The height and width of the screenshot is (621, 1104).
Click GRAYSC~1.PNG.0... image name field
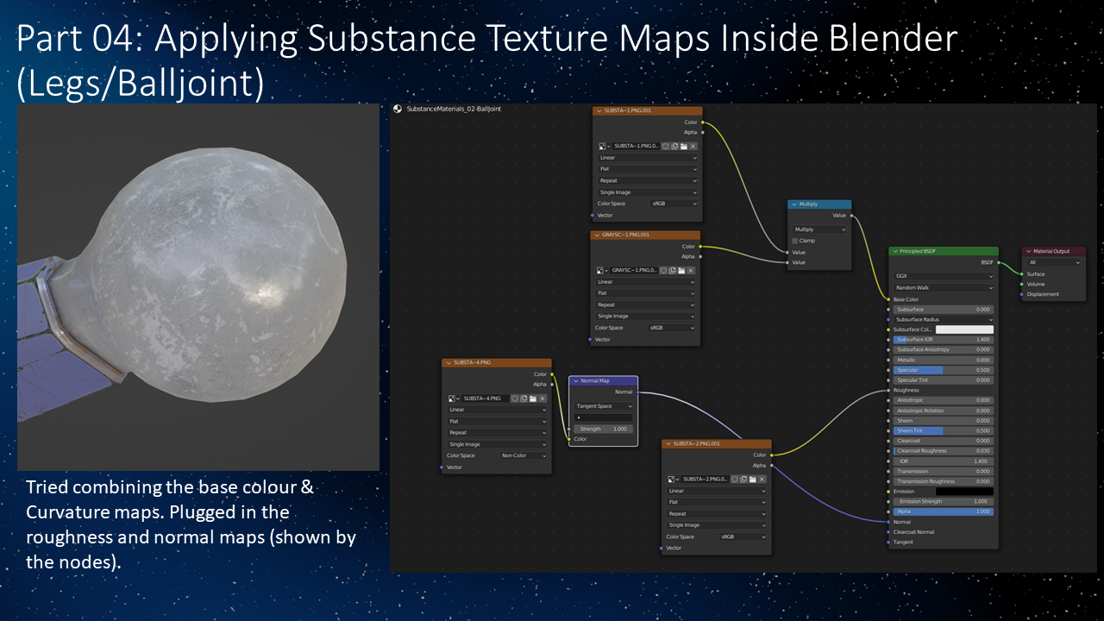tap(634, 271)
